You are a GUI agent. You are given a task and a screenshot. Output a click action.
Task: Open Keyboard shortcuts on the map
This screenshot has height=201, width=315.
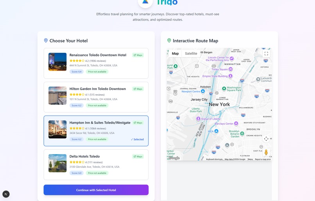click(x=214, y=159)
